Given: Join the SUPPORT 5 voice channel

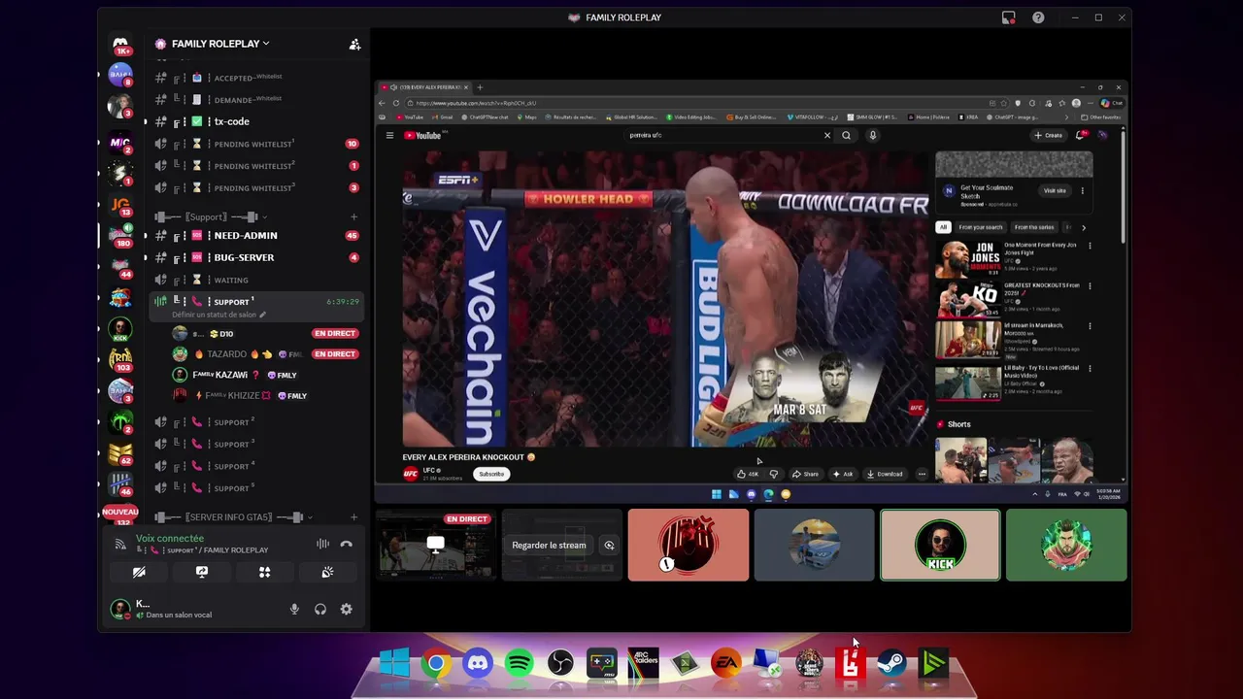Looking at the screenshot, I should coord(257,488).
